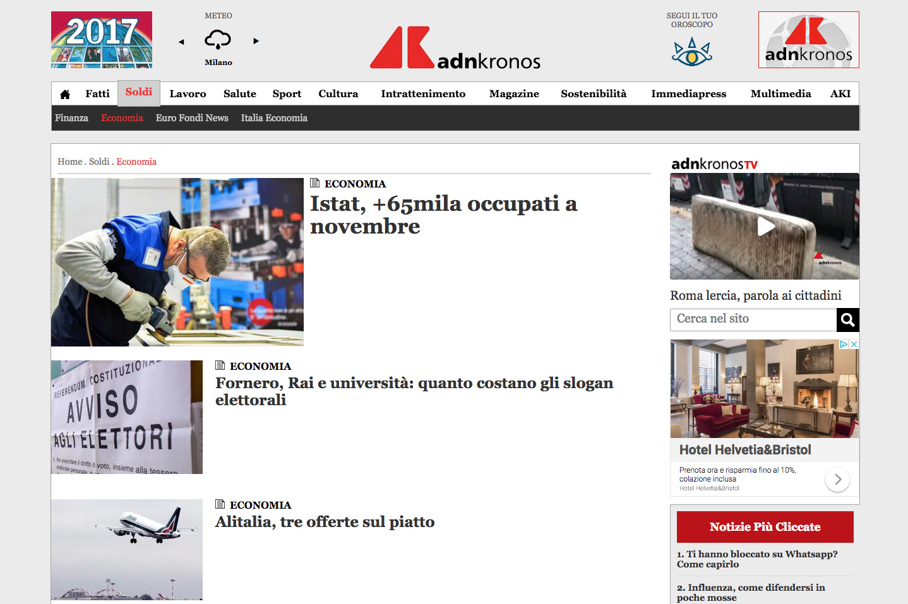
Task: Open the Alitalia tre offerte article
Action: 325,522
